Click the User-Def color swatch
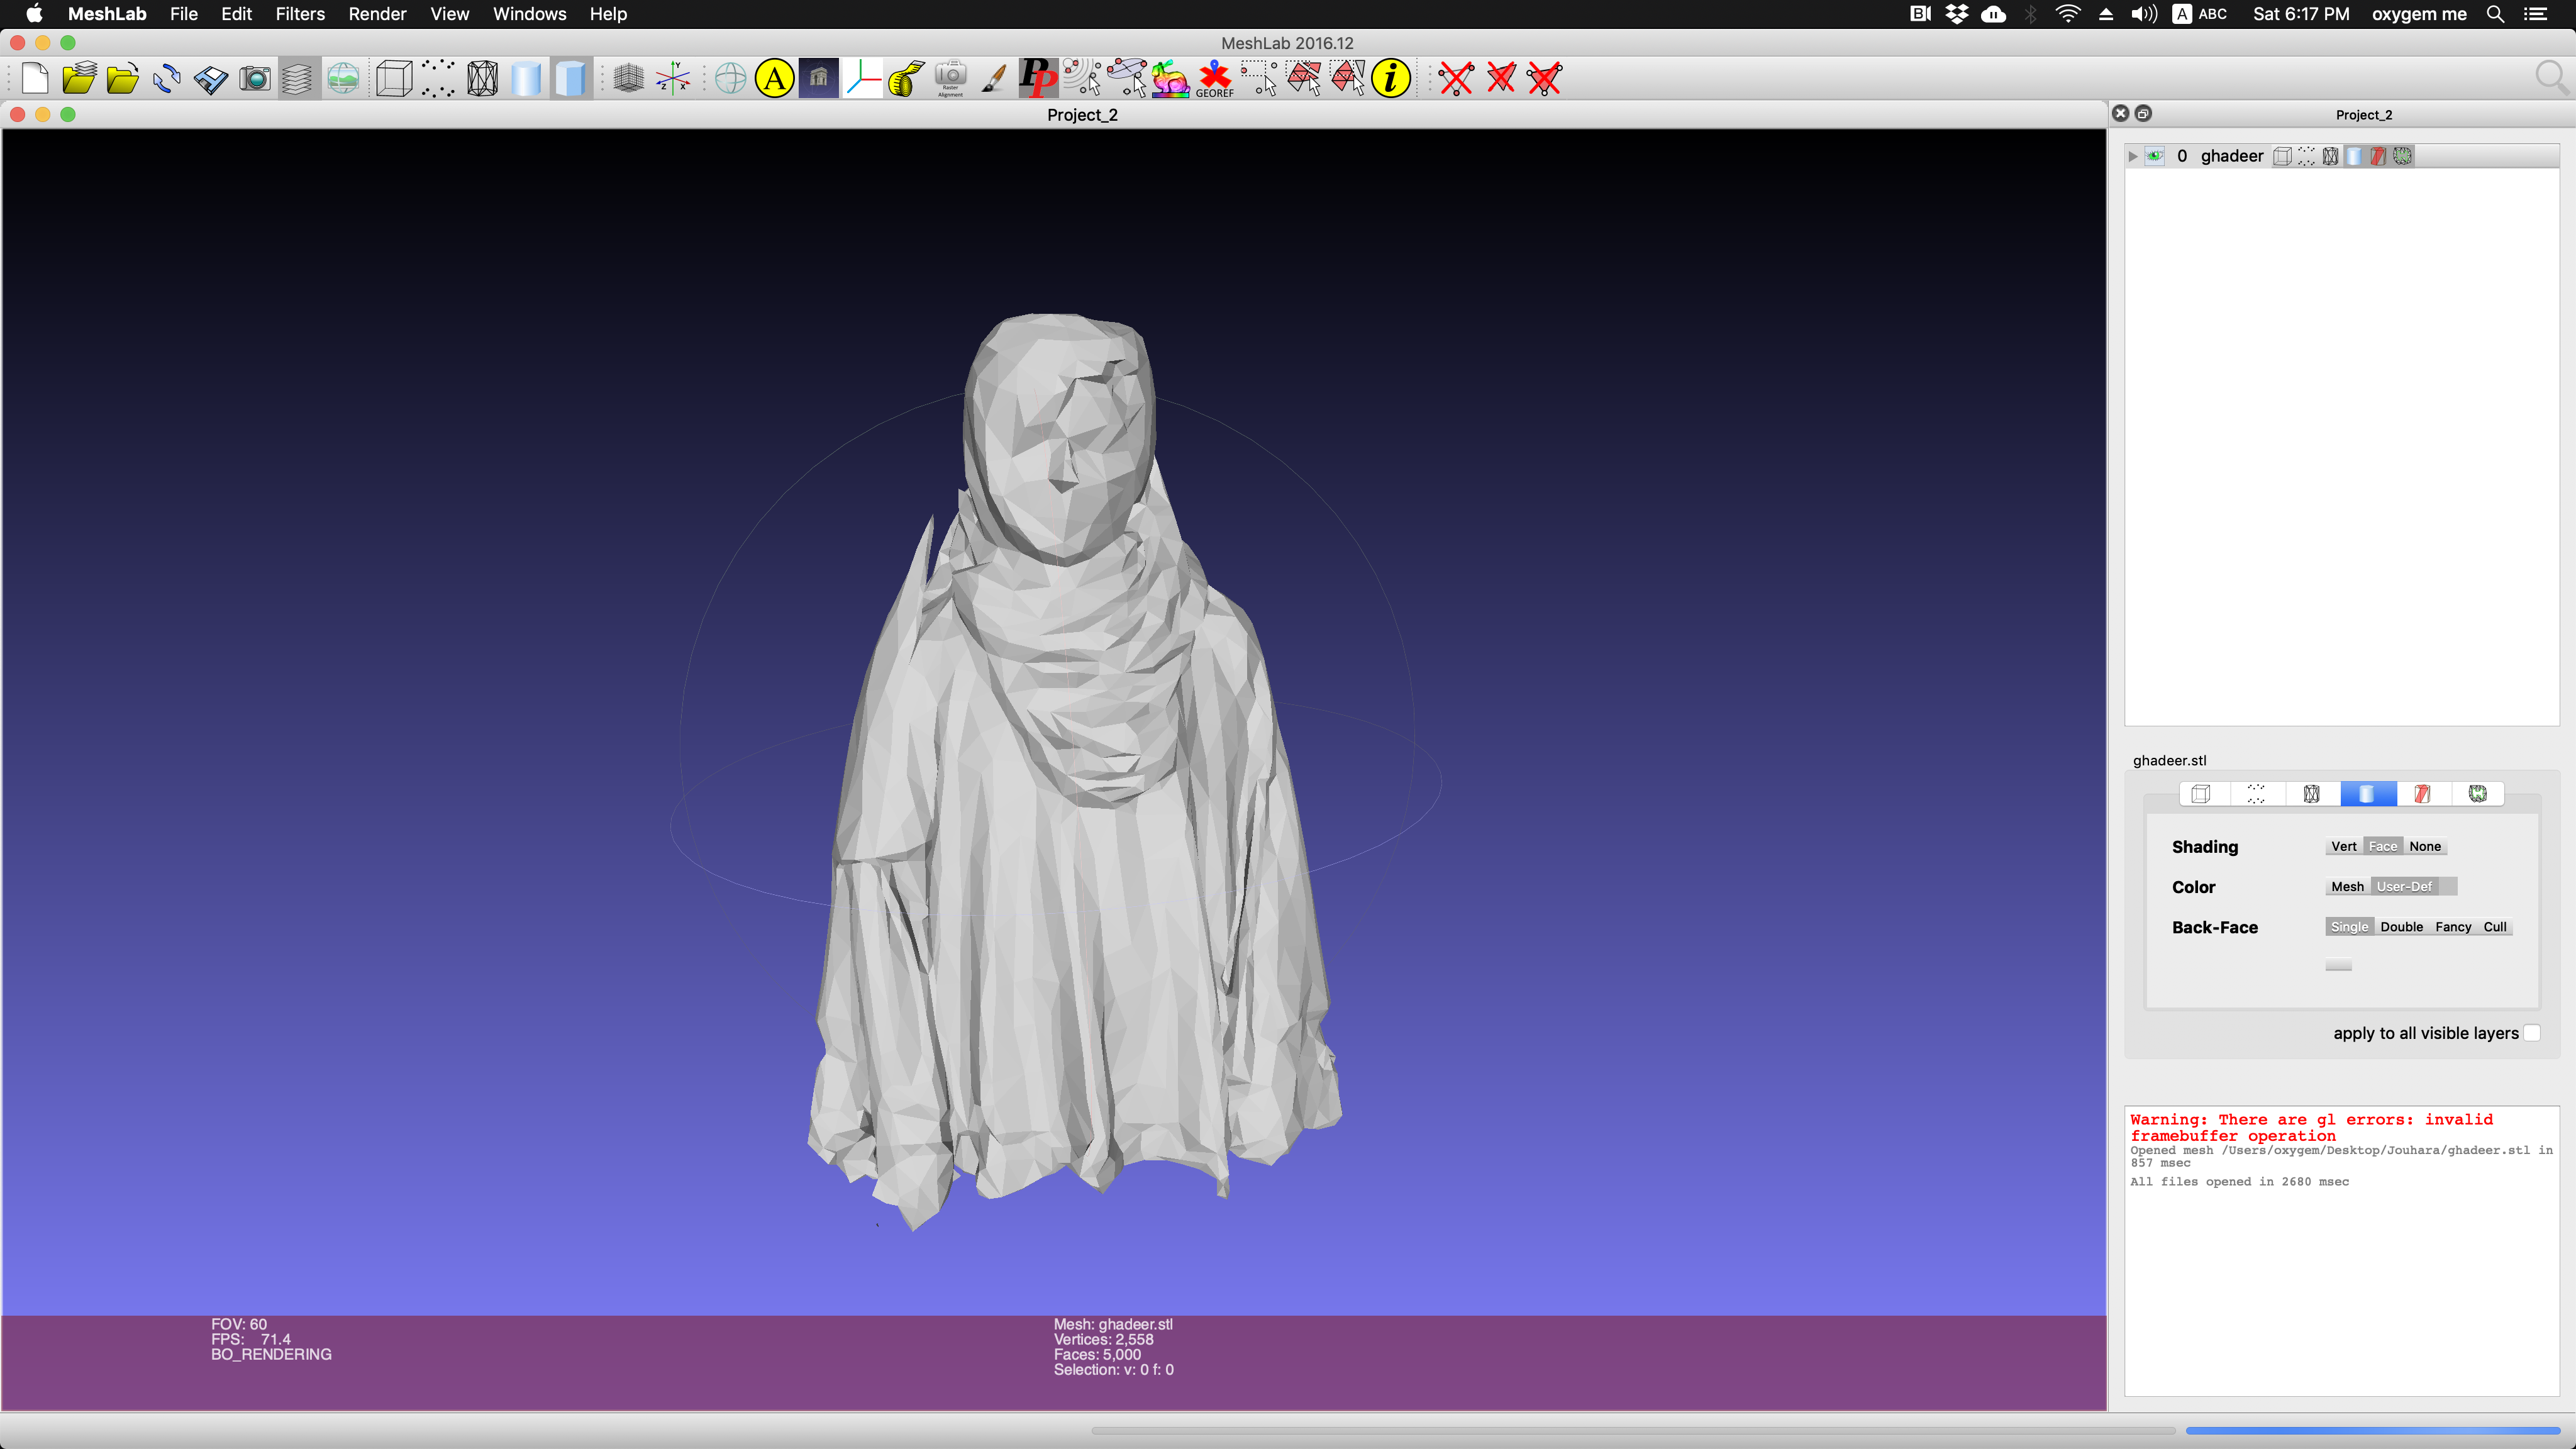Screen dimensions: 2576x1449 click(2447, 887)
